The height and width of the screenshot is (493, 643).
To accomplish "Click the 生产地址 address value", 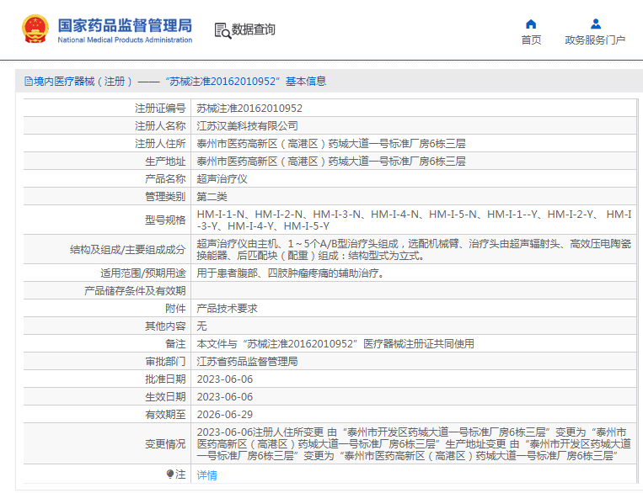I will [331, 161].
